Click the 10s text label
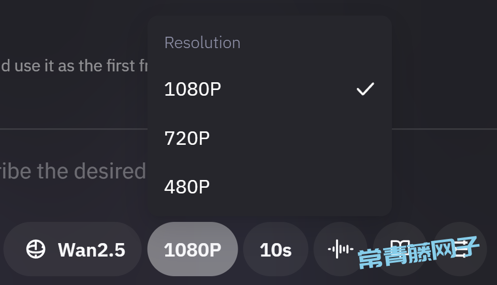Viewport: 497px width, 285px height. coord(275,250)
